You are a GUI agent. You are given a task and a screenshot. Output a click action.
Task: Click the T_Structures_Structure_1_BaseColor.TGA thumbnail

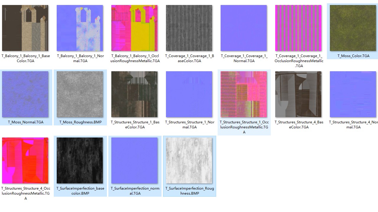pyautogui.click(x=134, y=94)
